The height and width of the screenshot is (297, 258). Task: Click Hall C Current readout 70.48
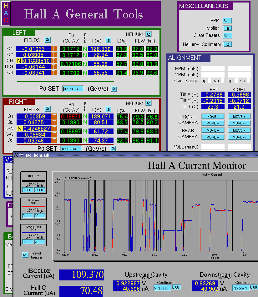click(x=81, y=291)
